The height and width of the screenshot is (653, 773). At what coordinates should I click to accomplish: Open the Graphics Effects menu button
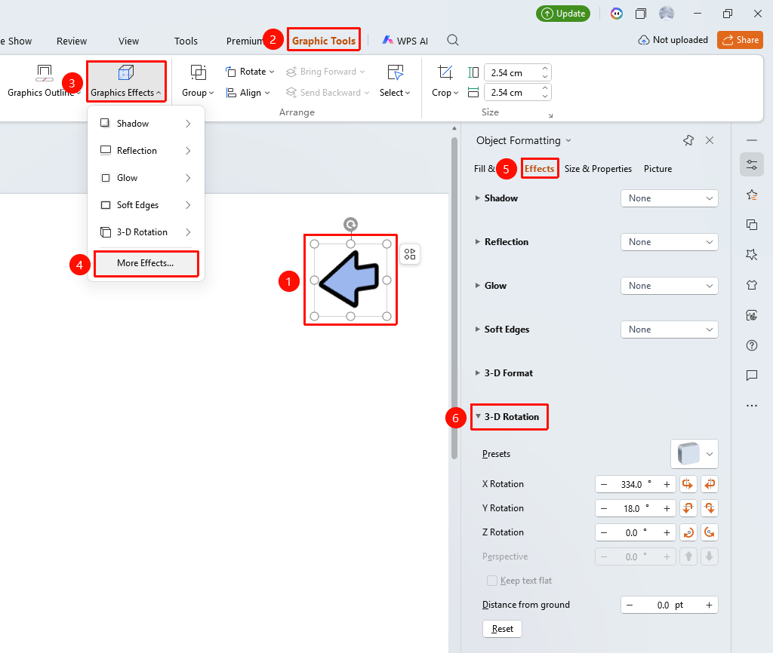126,81
